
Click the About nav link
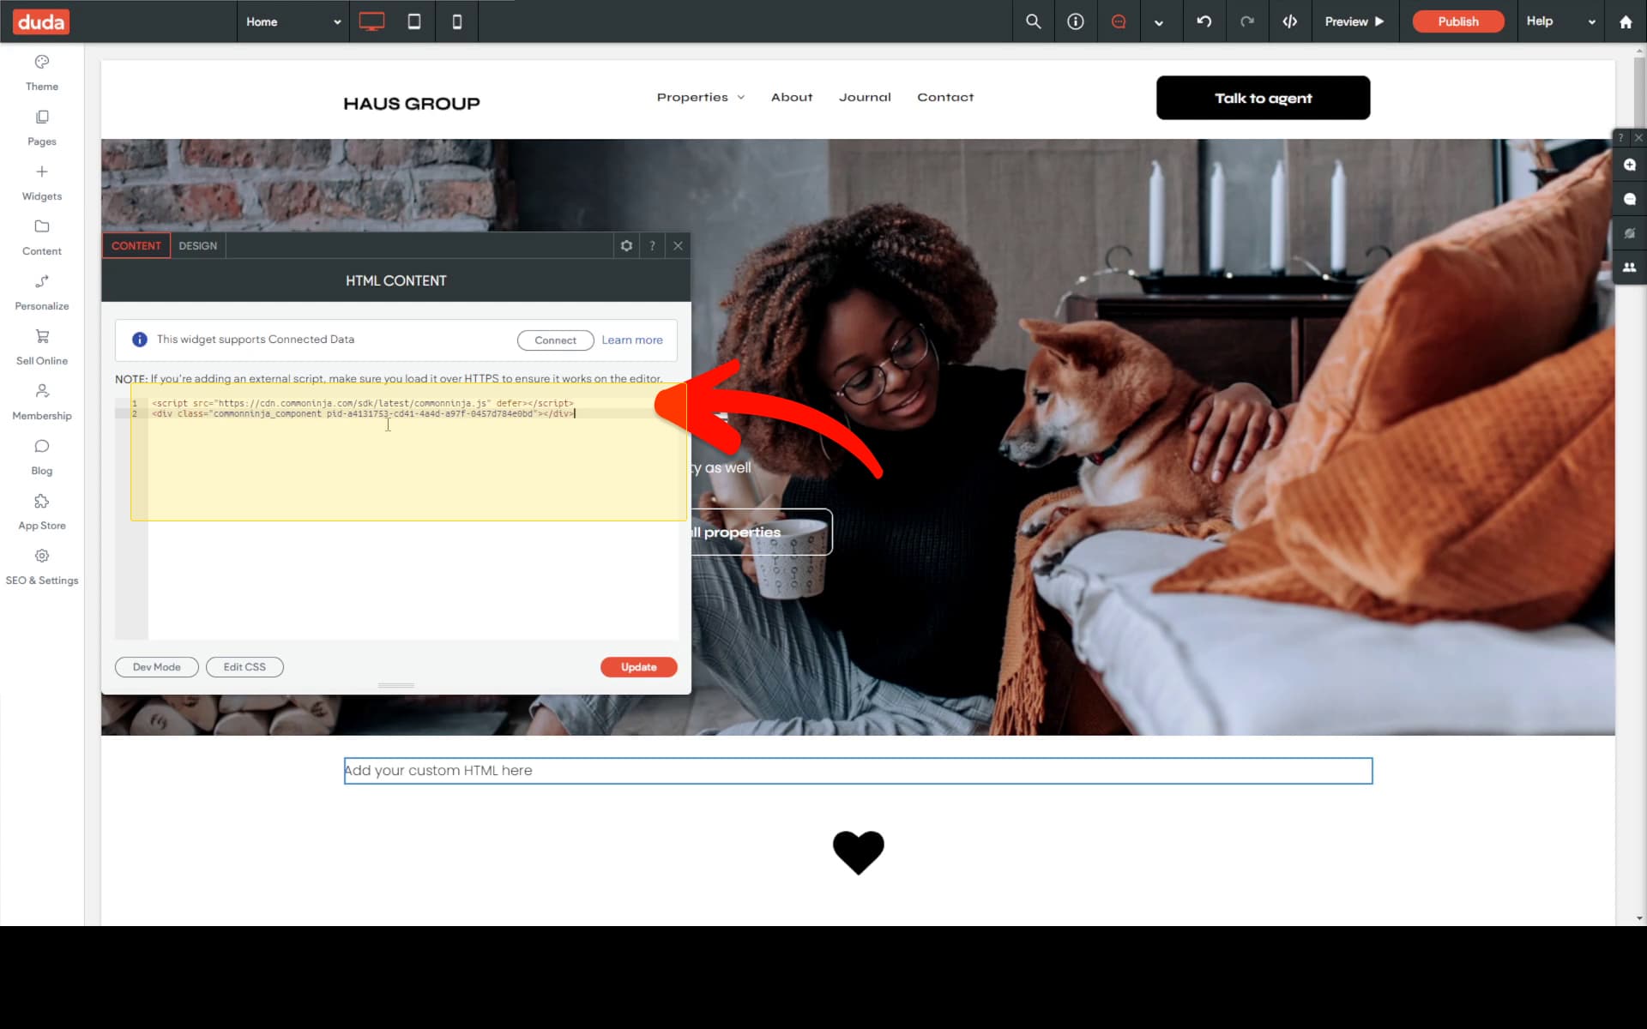[x=792, y=97]
